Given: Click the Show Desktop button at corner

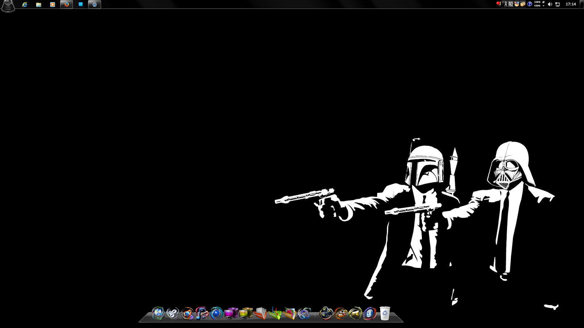Looking at the screenshot, I should click(581, 4).
